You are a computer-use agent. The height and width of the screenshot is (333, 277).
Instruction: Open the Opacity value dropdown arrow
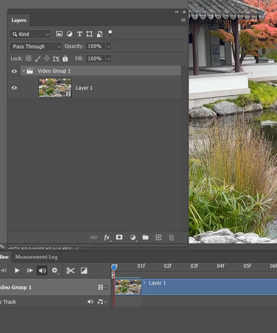pyautogui.click(x=108, y=46)
